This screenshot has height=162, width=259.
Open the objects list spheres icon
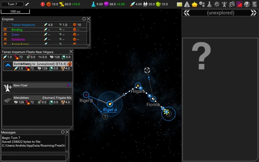pos(202,4)
